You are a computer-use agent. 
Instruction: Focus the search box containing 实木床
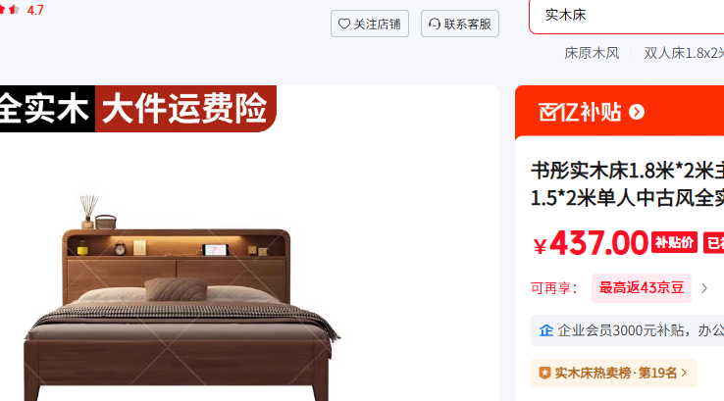tap(627, 16)
